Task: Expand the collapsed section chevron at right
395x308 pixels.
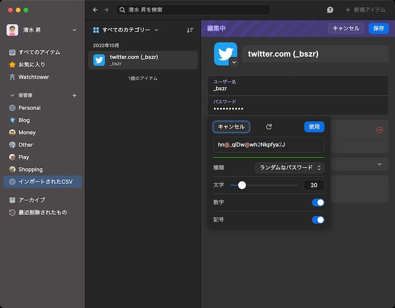Action: coord(379,164)
